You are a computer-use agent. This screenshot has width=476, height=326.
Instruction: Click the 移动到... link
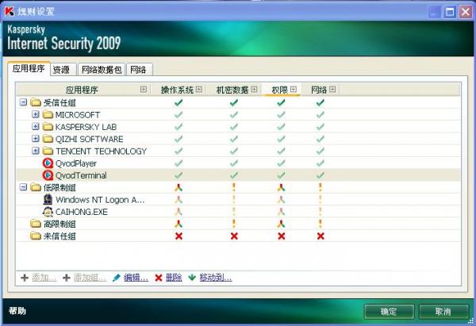pyautogui.click(x=216, y=278)
